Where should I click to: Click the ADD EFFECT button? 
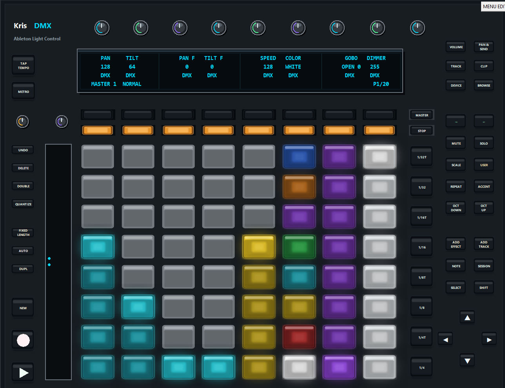click(456, 244)
